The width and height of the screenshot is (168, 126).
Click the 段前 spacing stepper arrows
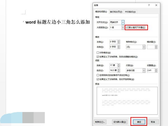tap(118, 65)
